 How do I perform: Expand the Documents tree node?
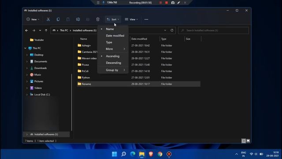pyautogui.click(x=27, y=61)
